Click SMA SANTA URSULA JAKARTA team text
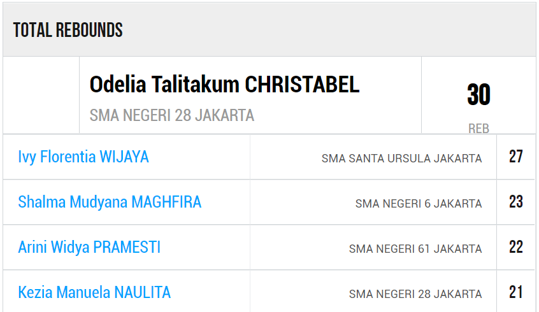 coord(401,159)
